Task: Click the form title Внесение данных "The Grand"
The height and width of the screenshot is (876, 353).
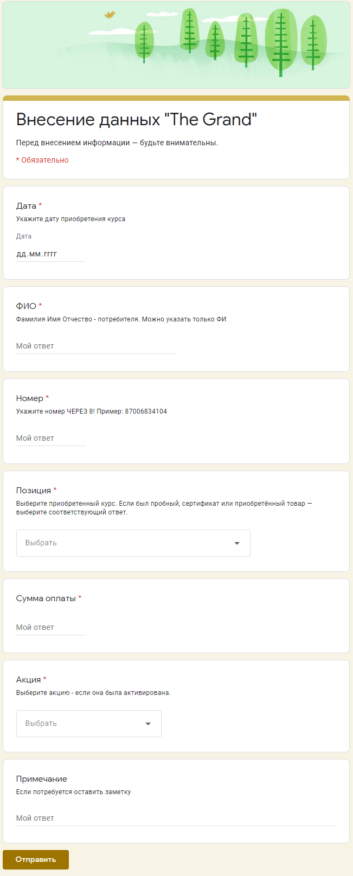Action: tap(137, 119)
